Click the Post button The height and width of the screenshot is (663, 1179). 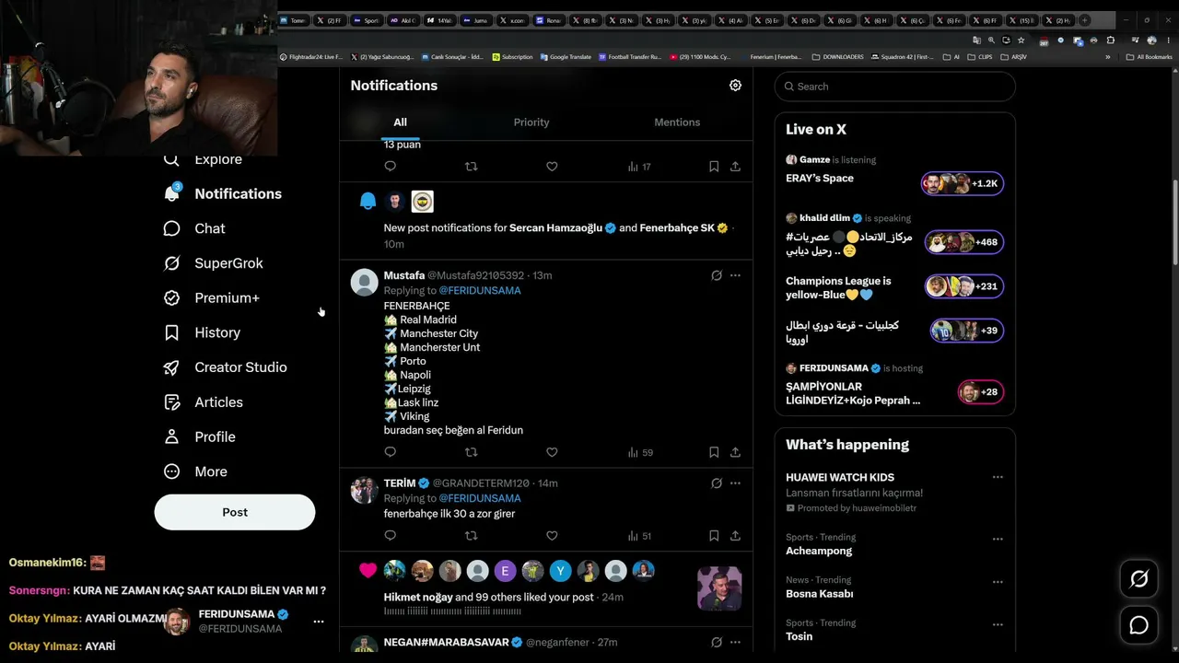click(235, 512)
